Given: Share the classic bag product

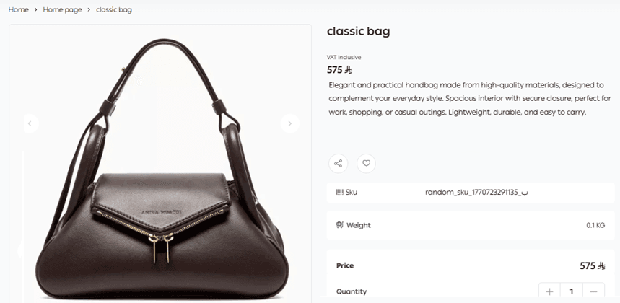Looking at the screenshot, I should click(338, 163).
